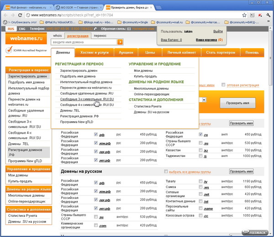Image resolution: width=274 pixels, height=237 pixels.
Task: Open the Ваша корзина link
Action: point(206,40)
